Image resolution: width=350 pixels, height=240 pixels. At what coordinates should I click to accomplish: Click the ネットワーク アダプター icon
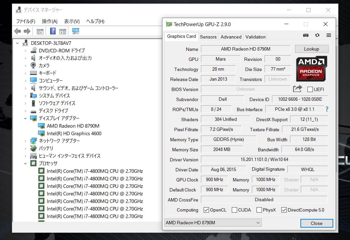tap(33, 141)
